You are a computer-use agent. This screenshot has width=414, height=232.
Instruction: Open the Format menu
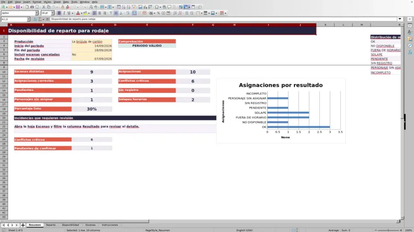pos(37,2)
